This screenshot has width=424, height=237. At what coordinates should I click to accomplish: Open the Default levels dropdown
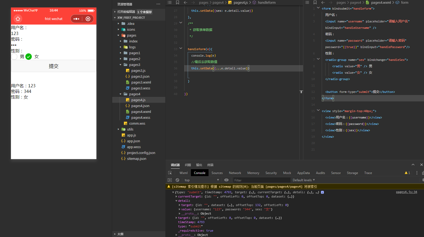pyautogui.click(x=304, y=180)
